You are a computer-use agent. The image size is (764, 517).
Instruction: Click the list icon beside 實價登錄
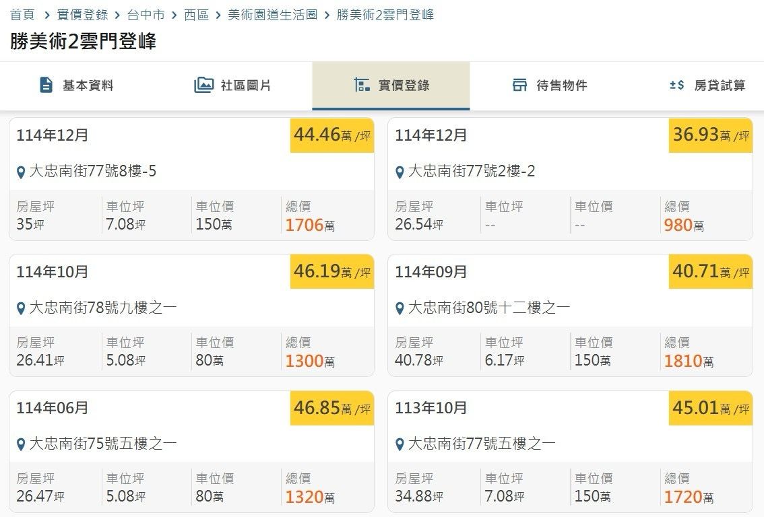tap(362, 85)
